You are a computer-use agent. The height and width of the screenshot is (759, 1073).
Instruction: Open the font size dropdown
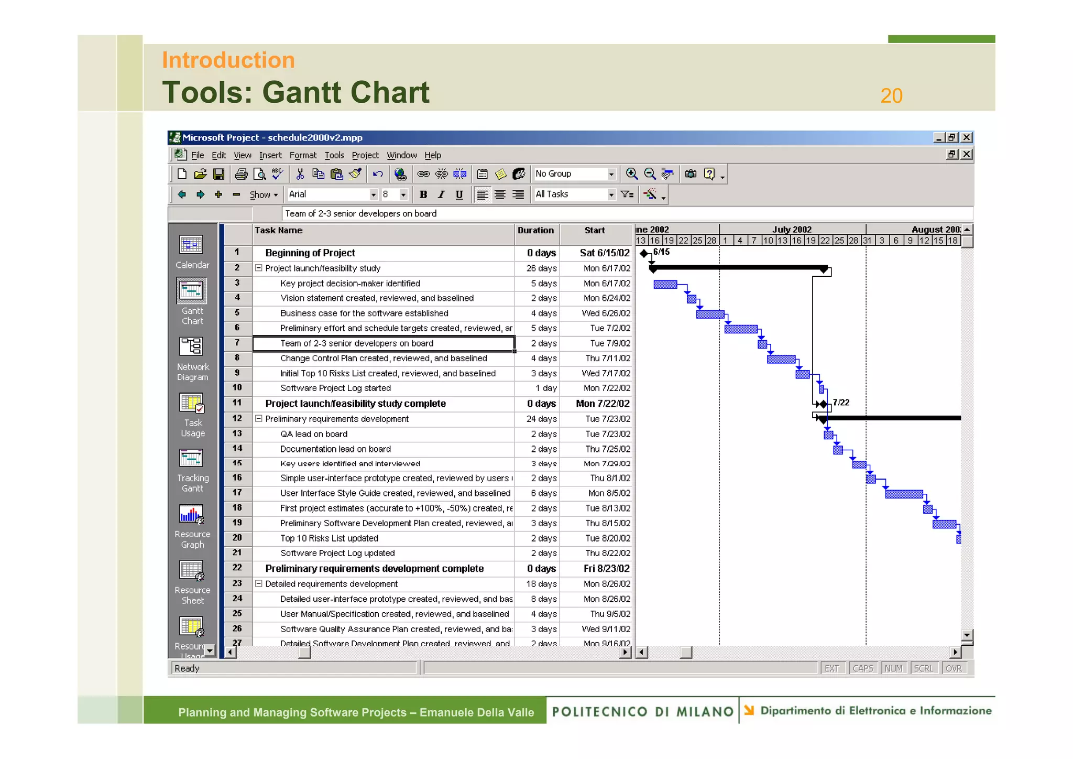[403, 194]
